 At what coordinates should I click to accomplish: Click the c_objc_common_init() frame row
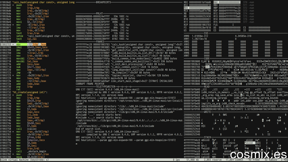(117, 67)
